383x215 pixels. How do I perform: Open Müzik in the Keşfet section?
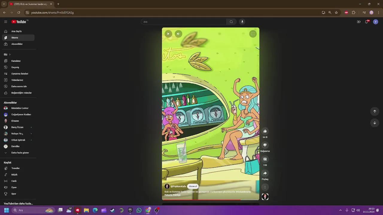[x=18, y=175]
